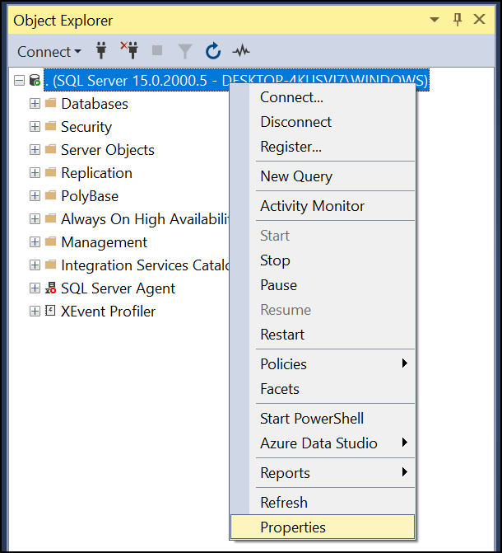Click the server database icon beside root node
This screenshot has width=502, height=553.
click(x=35, y=81)
